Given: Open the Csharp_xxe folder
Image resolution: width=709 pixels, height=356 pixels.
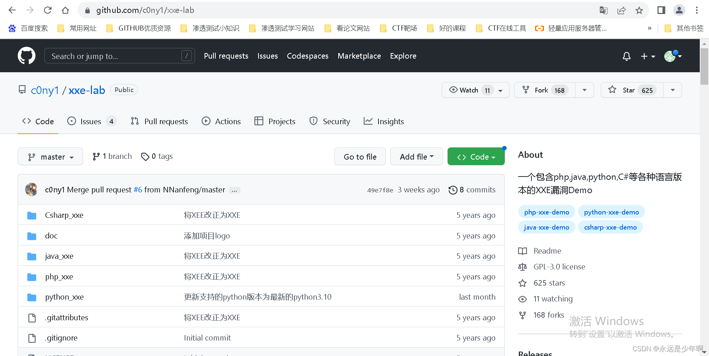Looking at the screenshot, I should pyautogui.click(x=64, y=215).
